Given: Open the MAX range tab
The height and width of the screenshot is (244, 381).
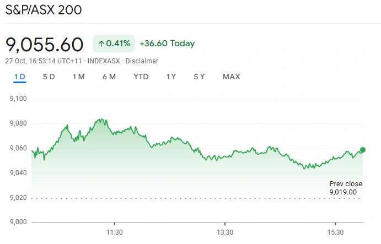Looking at the screenshot, I should point(232,77).
